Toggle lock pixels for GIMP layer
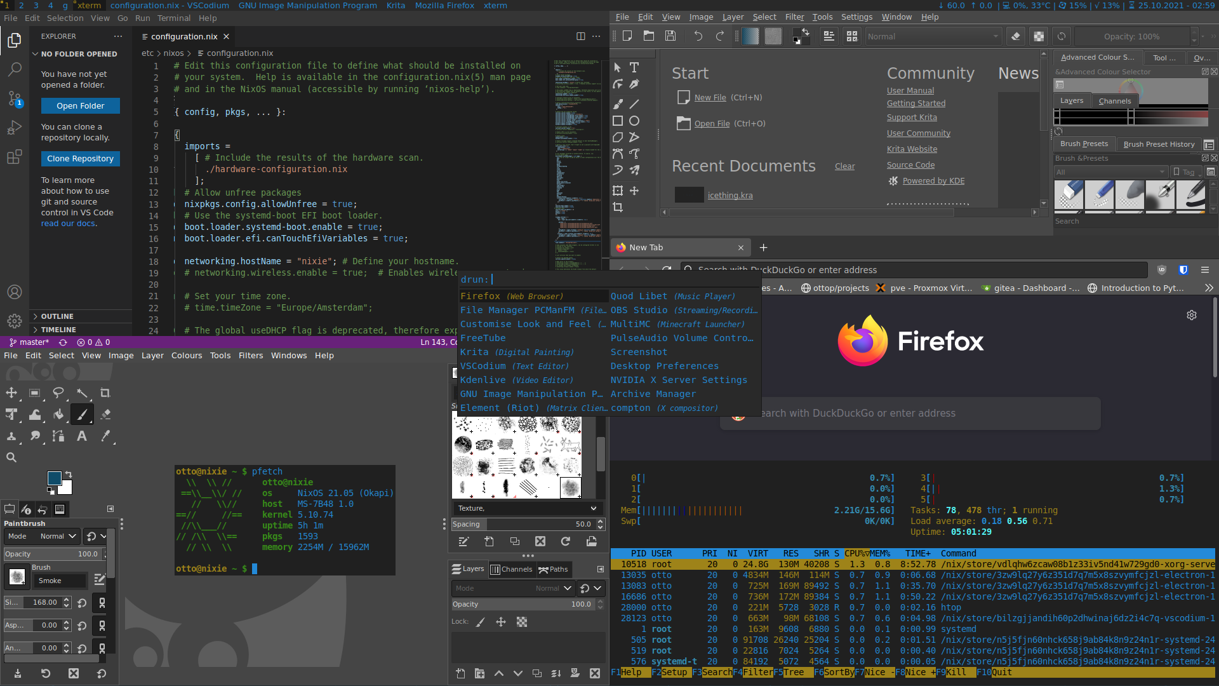The height and width of the screenshot is (686, 1219). tap(481, 622)
